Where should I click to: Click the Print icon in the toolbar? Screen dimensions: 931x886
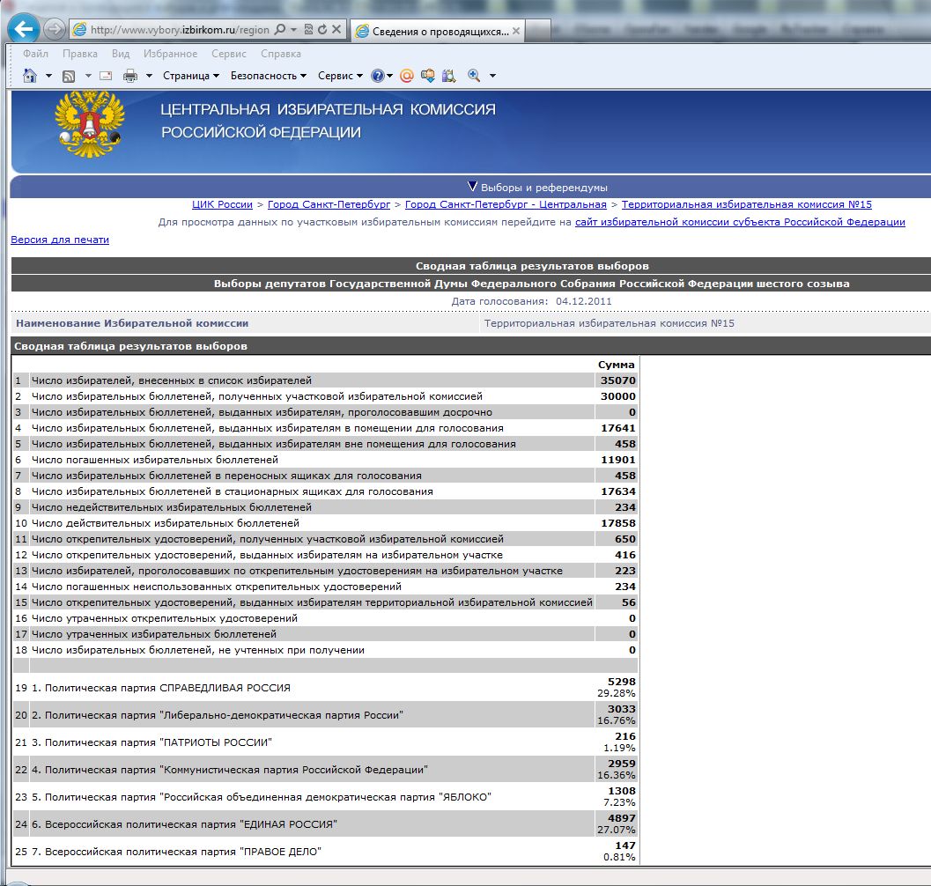click(130, 76)
